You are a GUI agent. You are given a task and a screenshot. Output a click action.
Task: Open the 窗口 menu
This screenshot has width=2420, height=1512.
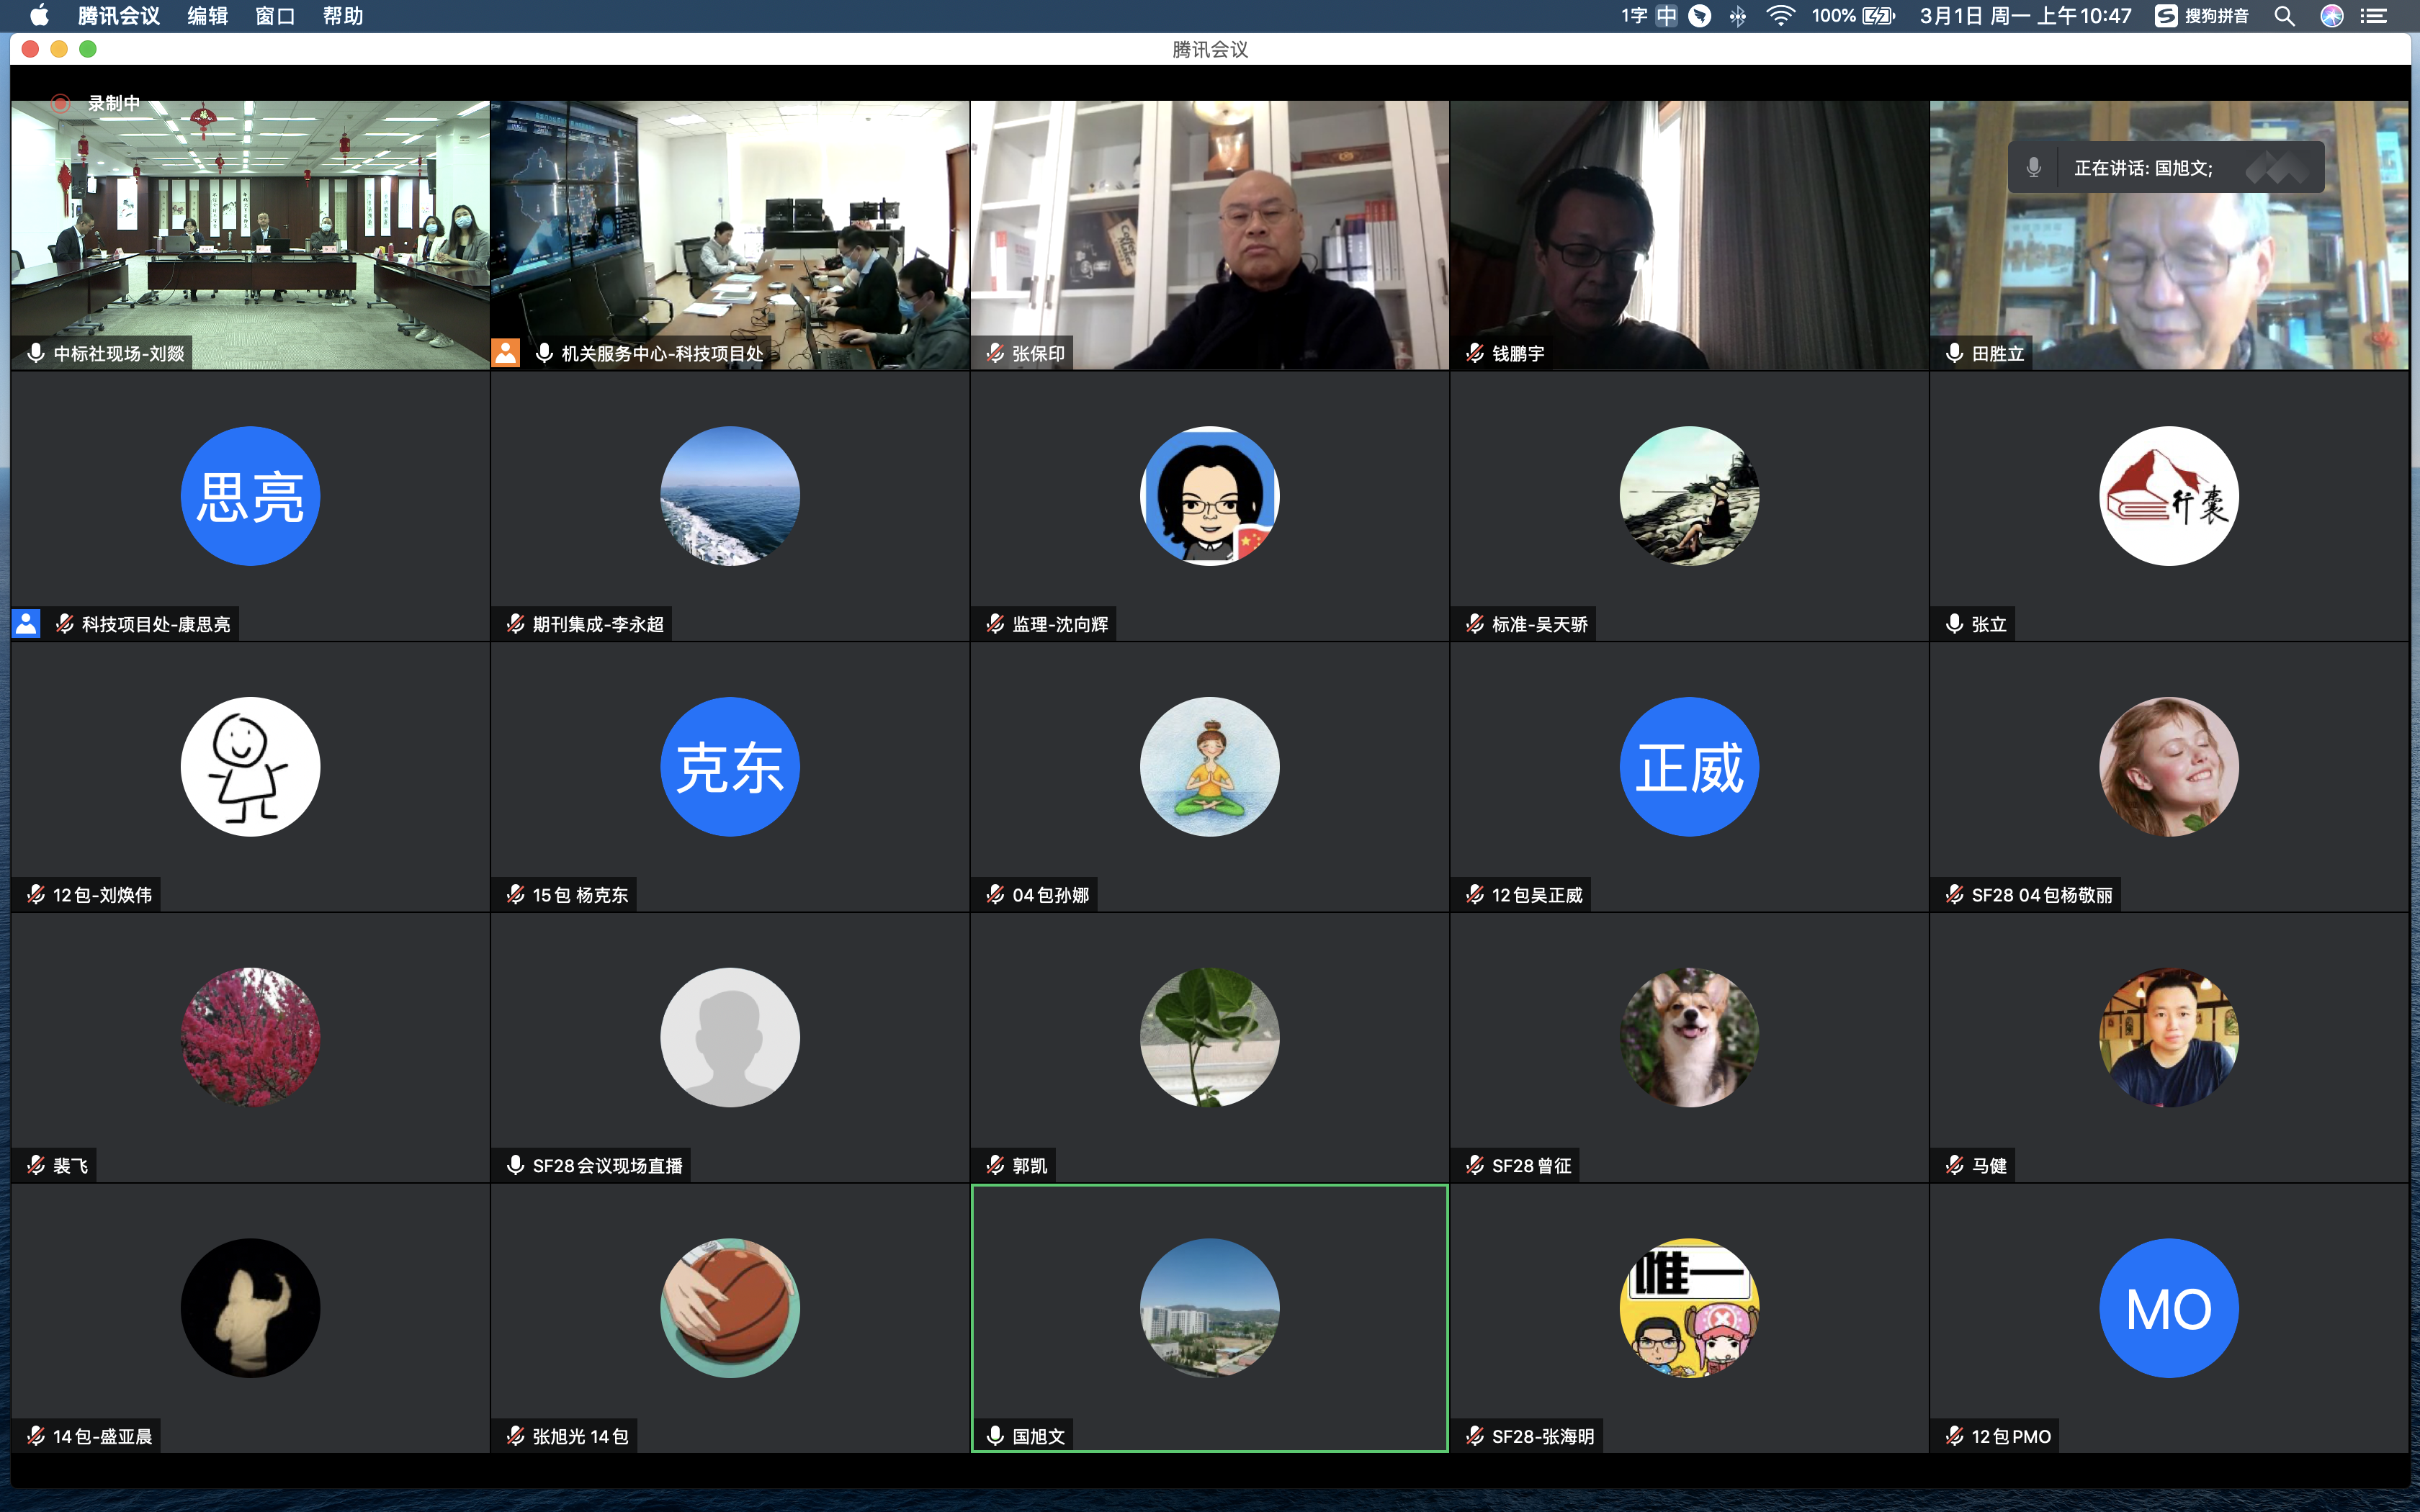(275, 16)
